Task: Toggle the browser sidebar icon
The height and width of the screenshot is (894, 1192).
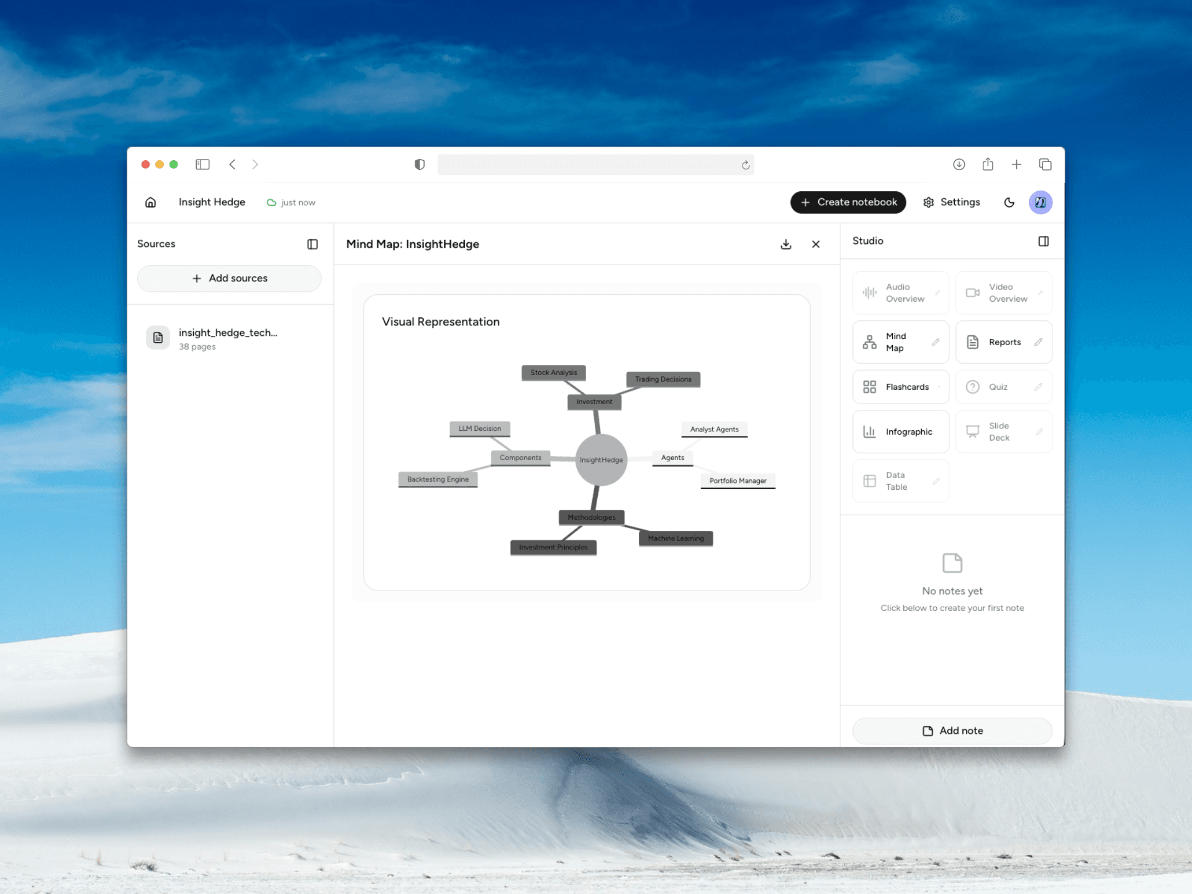Action: (202, 165)
